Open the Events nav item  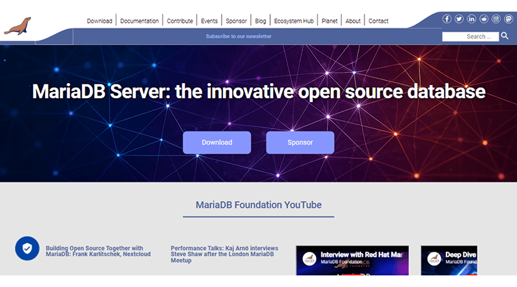click(x=209, y=21)
